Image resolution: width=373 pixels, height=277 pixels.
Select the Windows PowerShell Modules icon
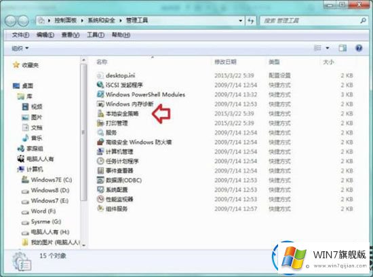click(100, 94)
